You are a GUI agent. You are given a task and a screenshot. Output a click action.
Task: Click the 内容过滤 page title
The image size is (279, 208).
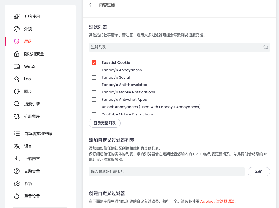[107, 5]
